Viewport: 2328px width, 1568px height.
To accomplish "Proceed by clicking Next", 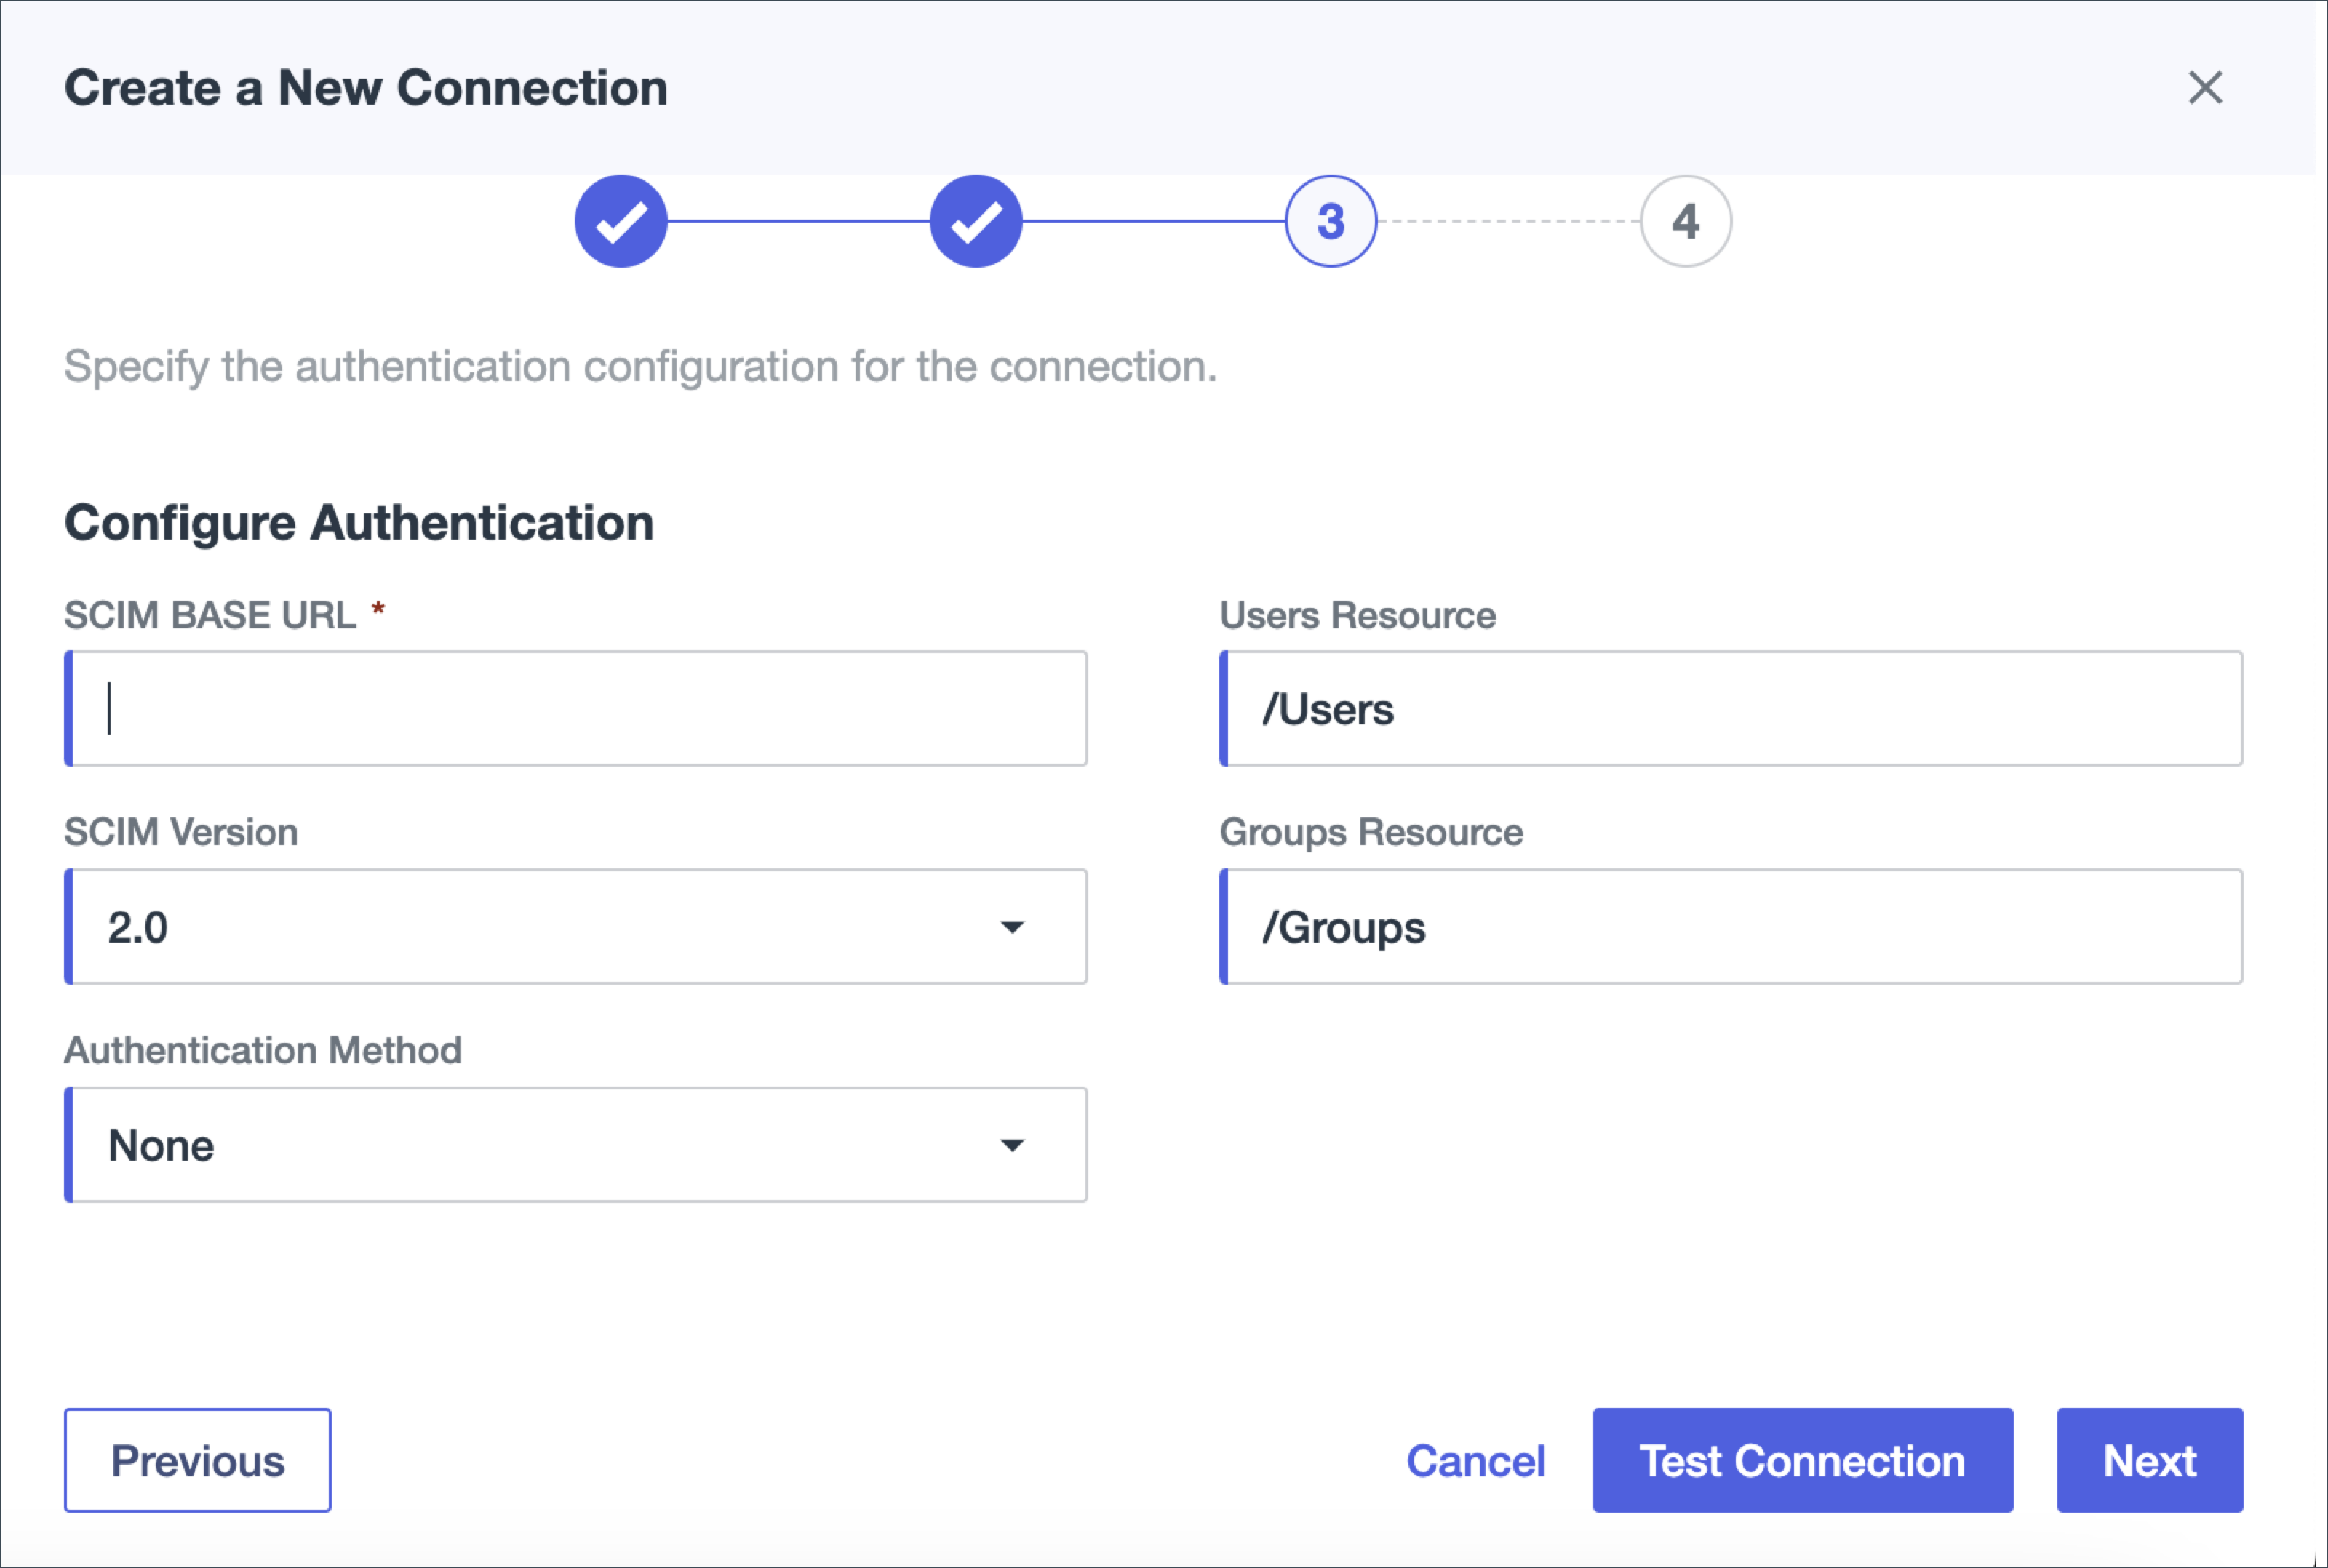I will 2148,1460.
